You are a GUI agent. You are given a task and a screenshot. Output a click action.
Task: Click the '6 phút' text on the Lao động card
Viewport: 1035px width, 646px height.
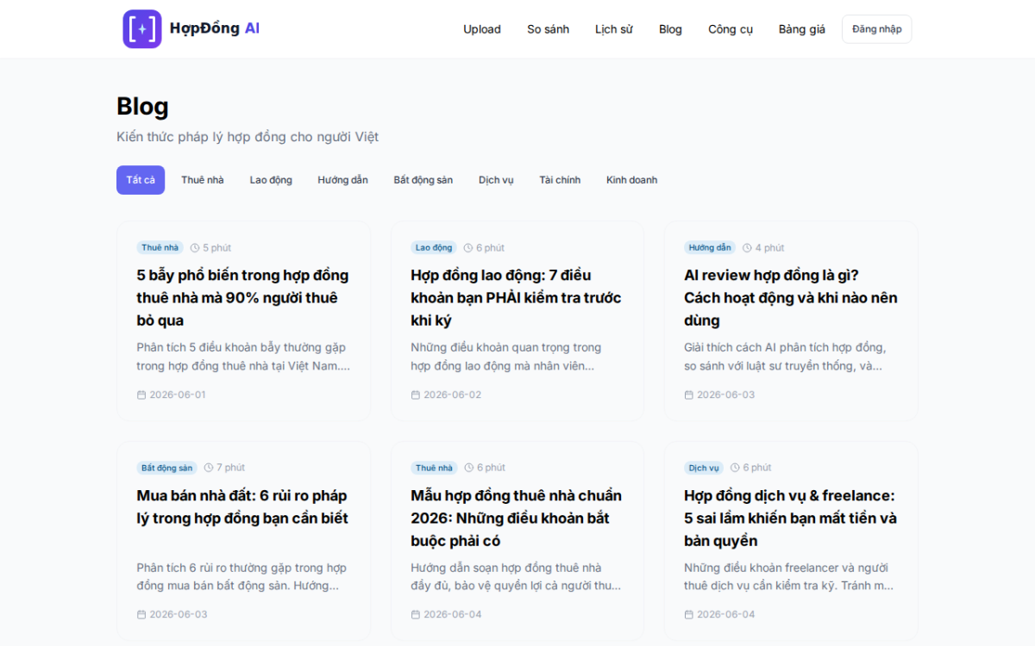coord(491,248)
